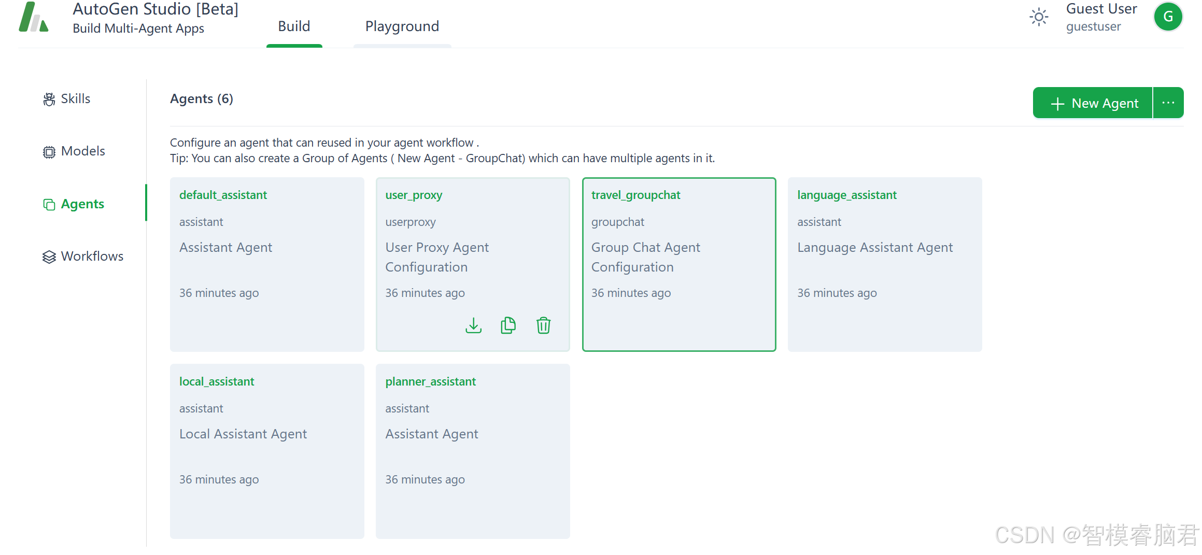Click the AutoGen Studio [Beta] title
This screenshot has width=1202, height=555.
pyautogui.click(x=155, y=9)
